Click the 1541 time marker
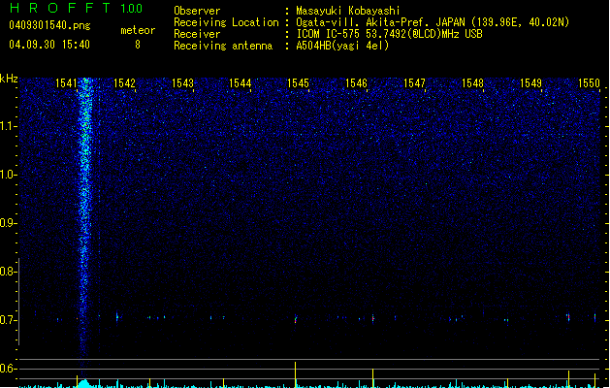The image size is (610, 388). point(67,83)
